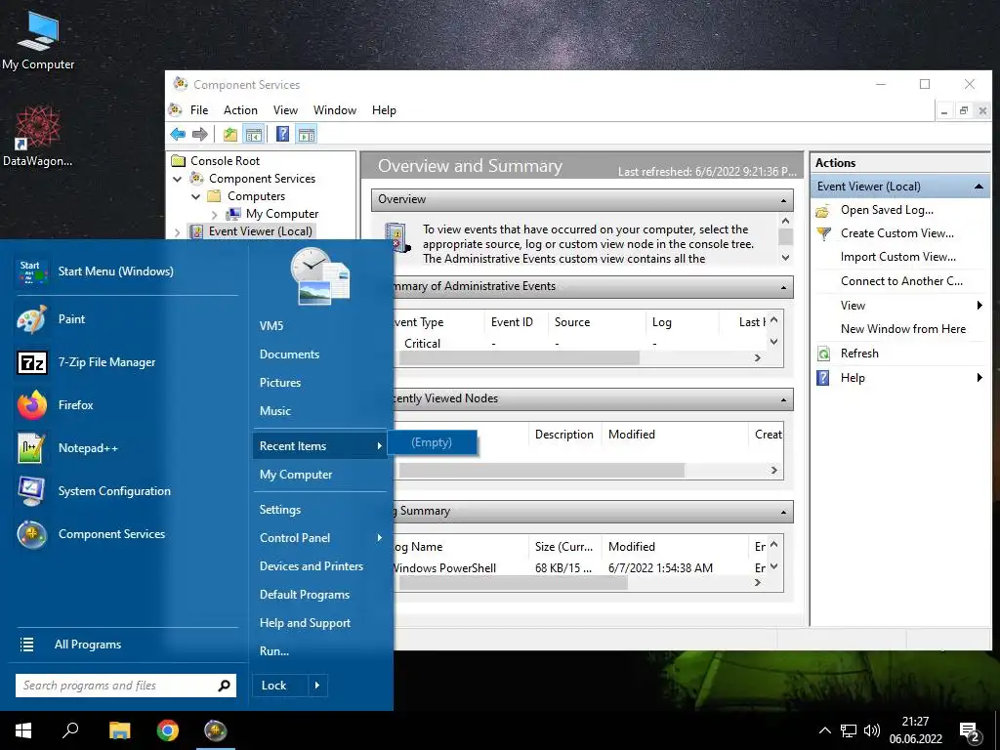Click the Lock button
The width and height of the screenshot is (1000, 750).
(x=279, y=685)
